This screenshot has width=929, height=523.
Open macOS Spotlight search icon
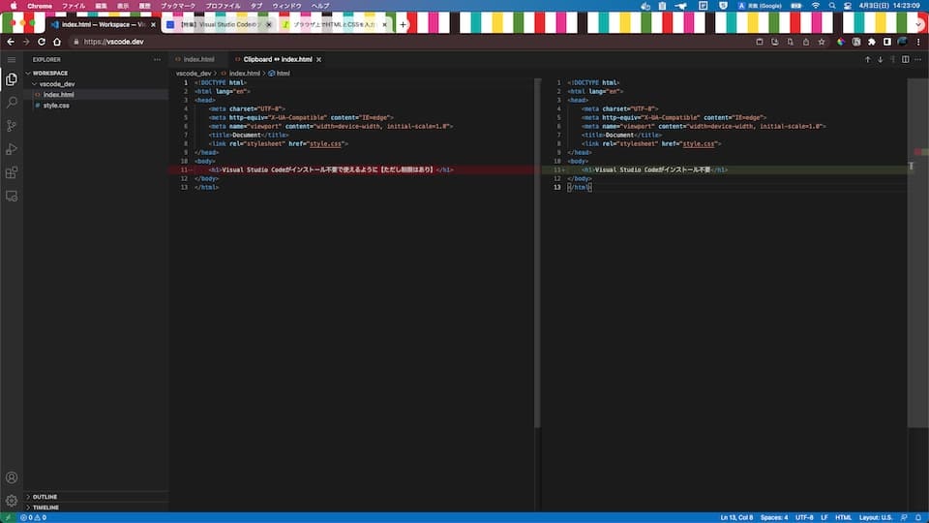click(832, 6)
